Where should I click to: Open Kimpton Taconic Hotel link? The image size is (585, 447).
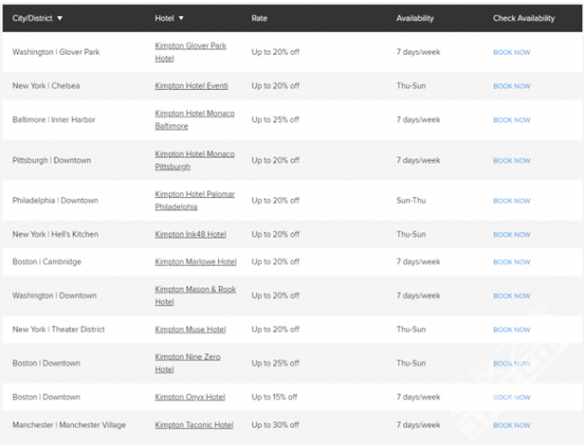[x=194, y=425]
